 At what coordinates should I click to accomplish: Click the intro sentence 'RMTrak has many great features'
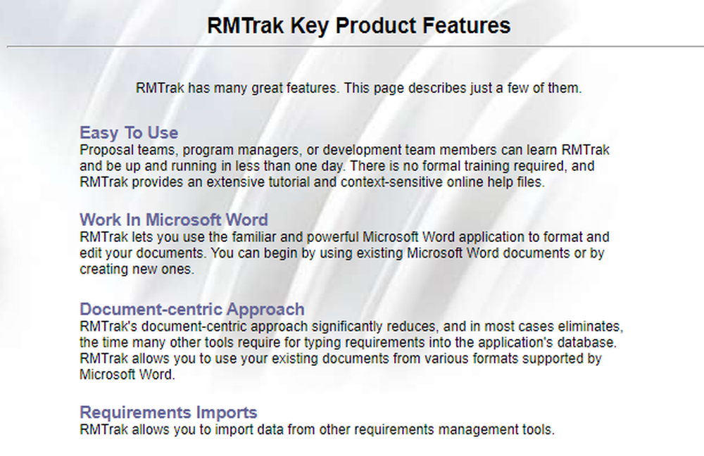358,88
